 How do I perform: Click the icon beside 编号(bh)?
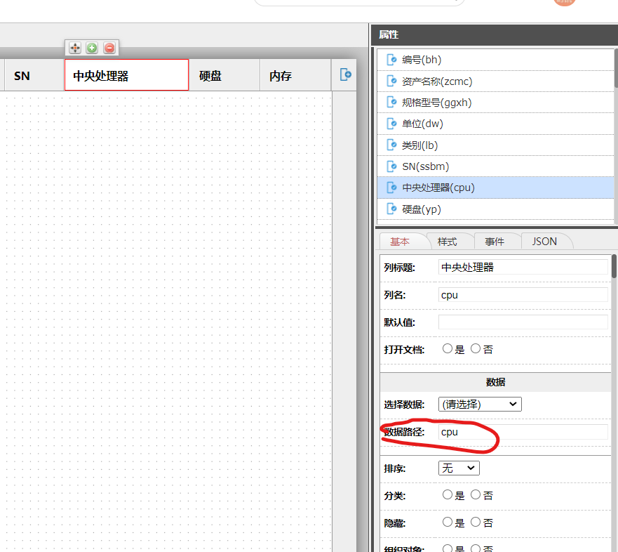[391, 60]
